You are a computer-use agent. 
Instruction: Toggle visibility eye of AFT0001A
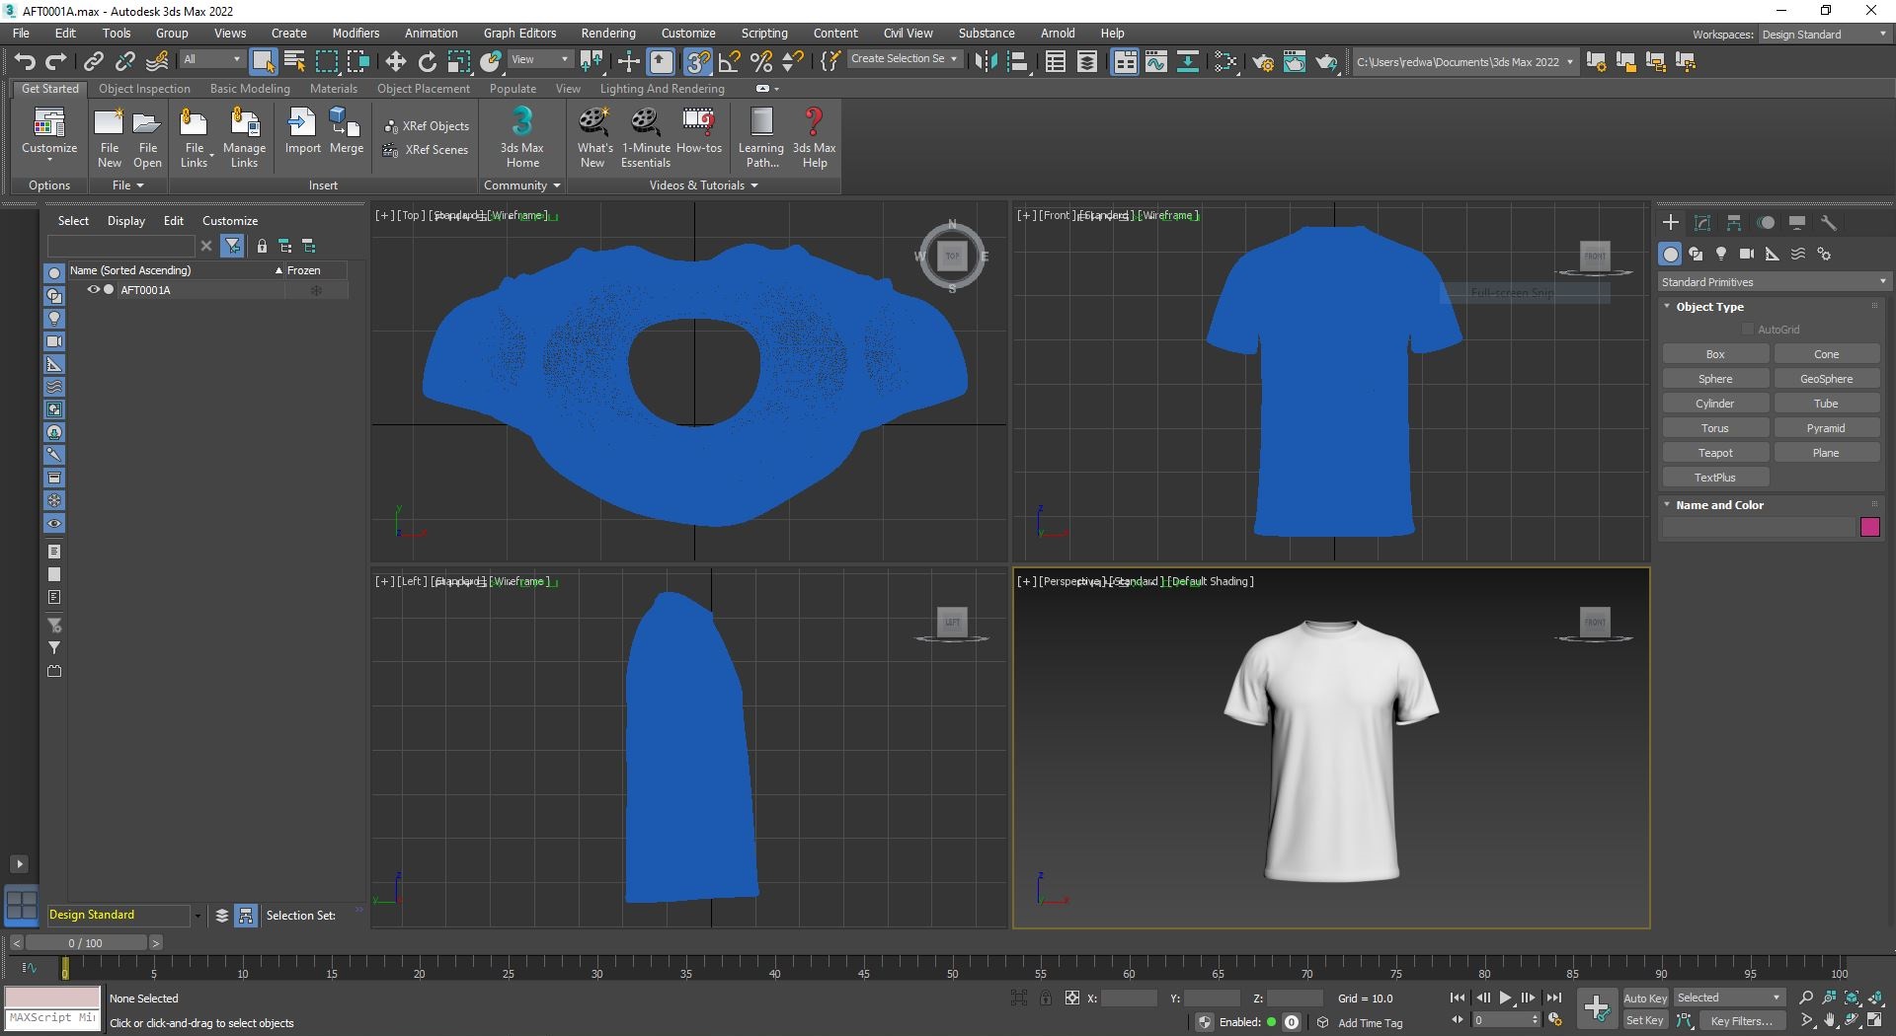[94, 290]
